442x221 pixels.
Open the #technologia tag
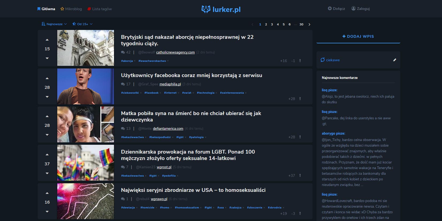(205, 93)
